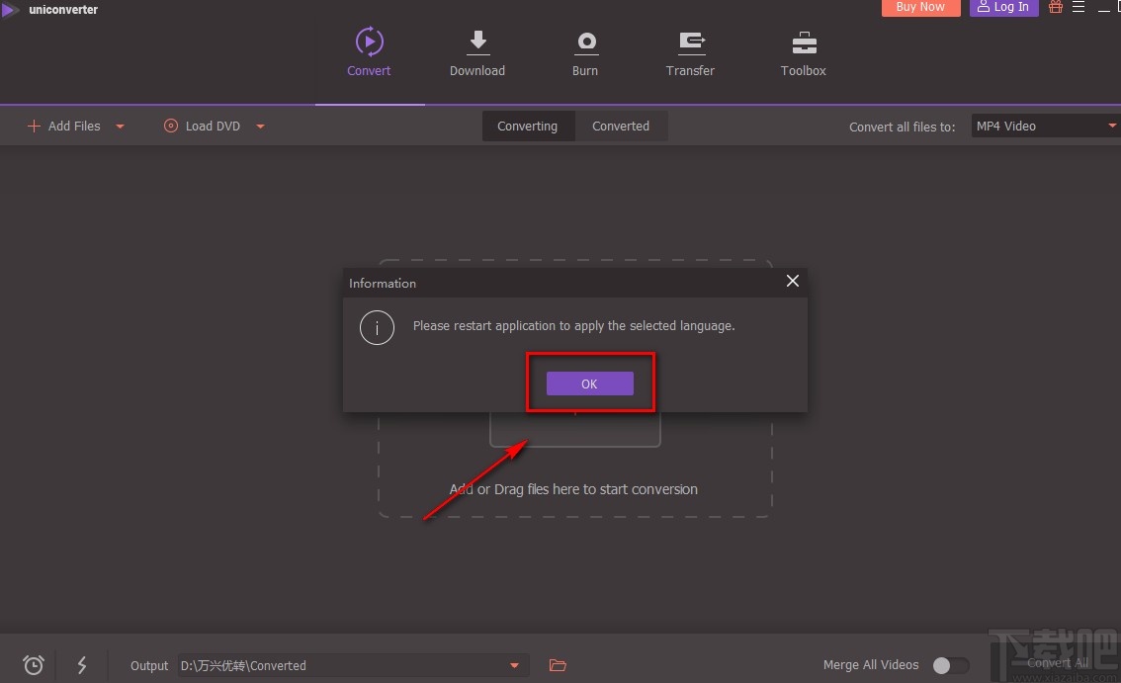Open the MP4 Video format dropdown
1121x683 pixels.
coord(1044,127)
